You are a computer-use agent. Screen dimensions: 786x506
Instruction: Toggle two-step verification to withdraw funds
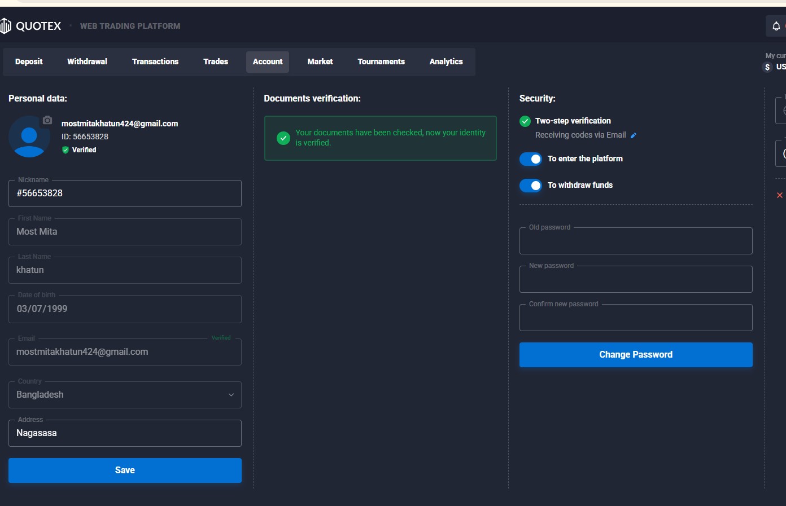coord(531,186)
